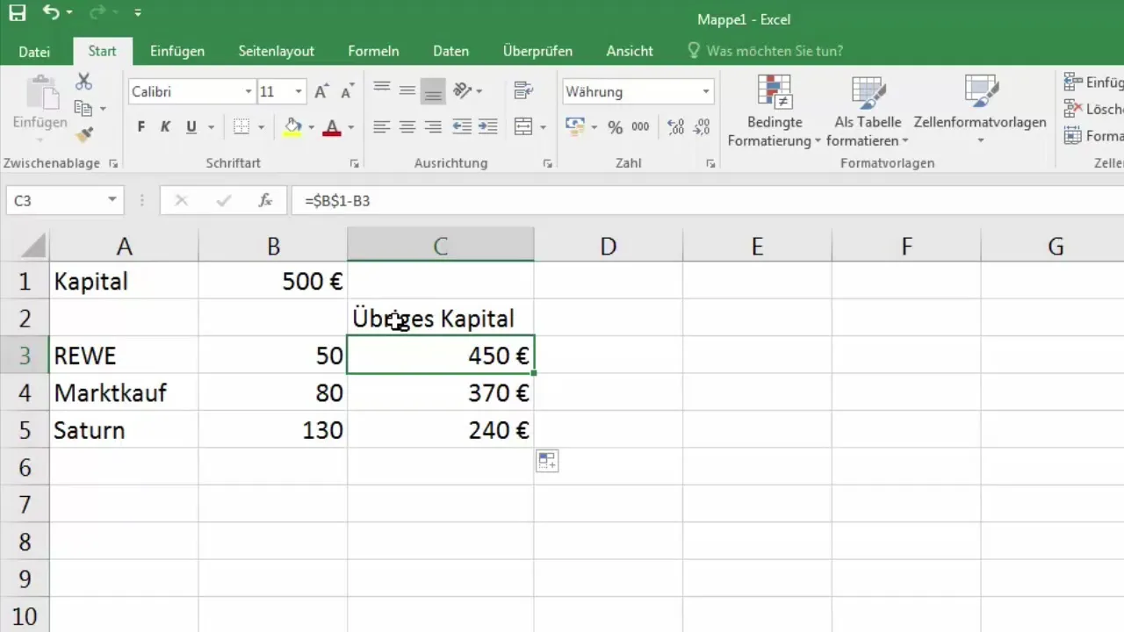Switch to the Seitenlayout tab

(277, 52)
